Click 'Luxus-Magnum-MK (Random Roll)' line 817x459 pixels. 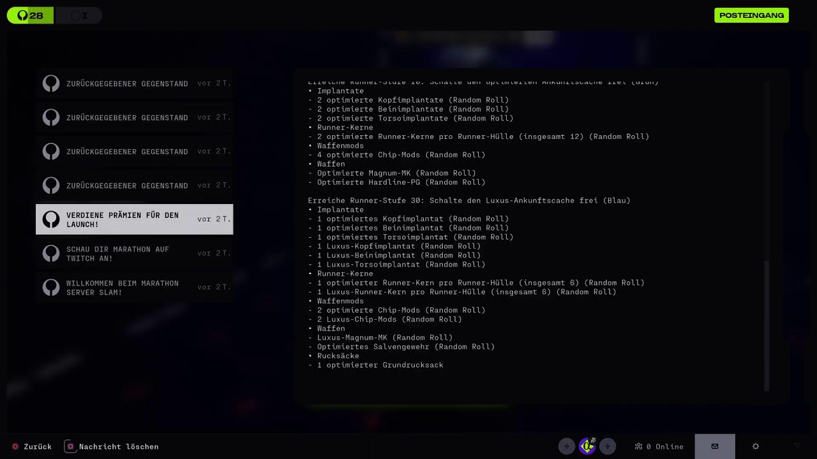[380, 337]
